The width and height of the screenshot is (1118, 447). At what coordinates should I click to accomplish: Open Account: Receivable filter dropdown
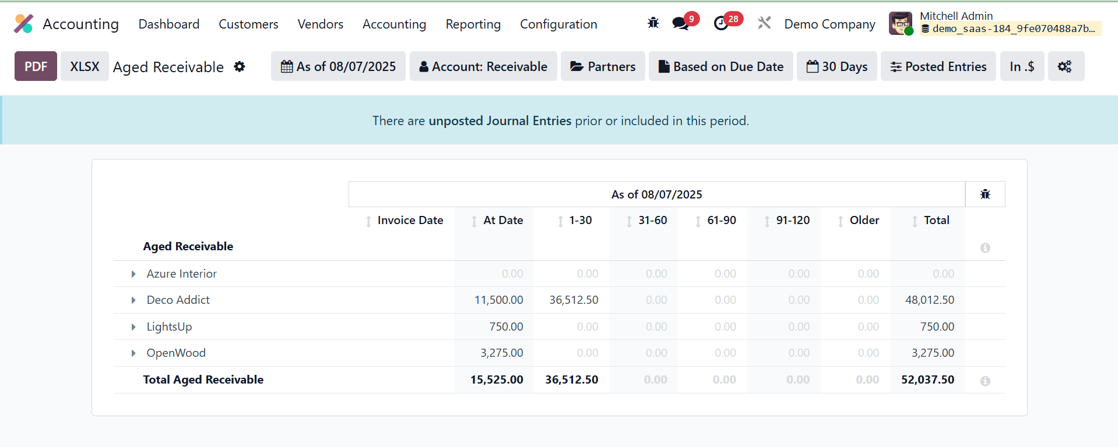point(483,66)
